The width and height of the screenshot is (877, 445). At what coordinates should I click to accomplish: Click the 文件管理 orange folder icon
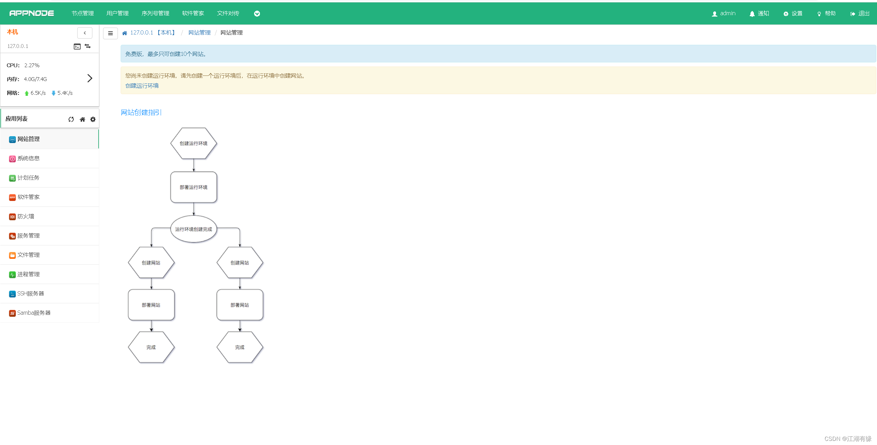point(12,255)
